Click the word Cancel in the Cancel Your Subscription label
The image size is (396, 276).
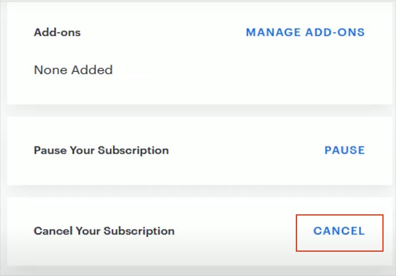[x=51, y=231]
